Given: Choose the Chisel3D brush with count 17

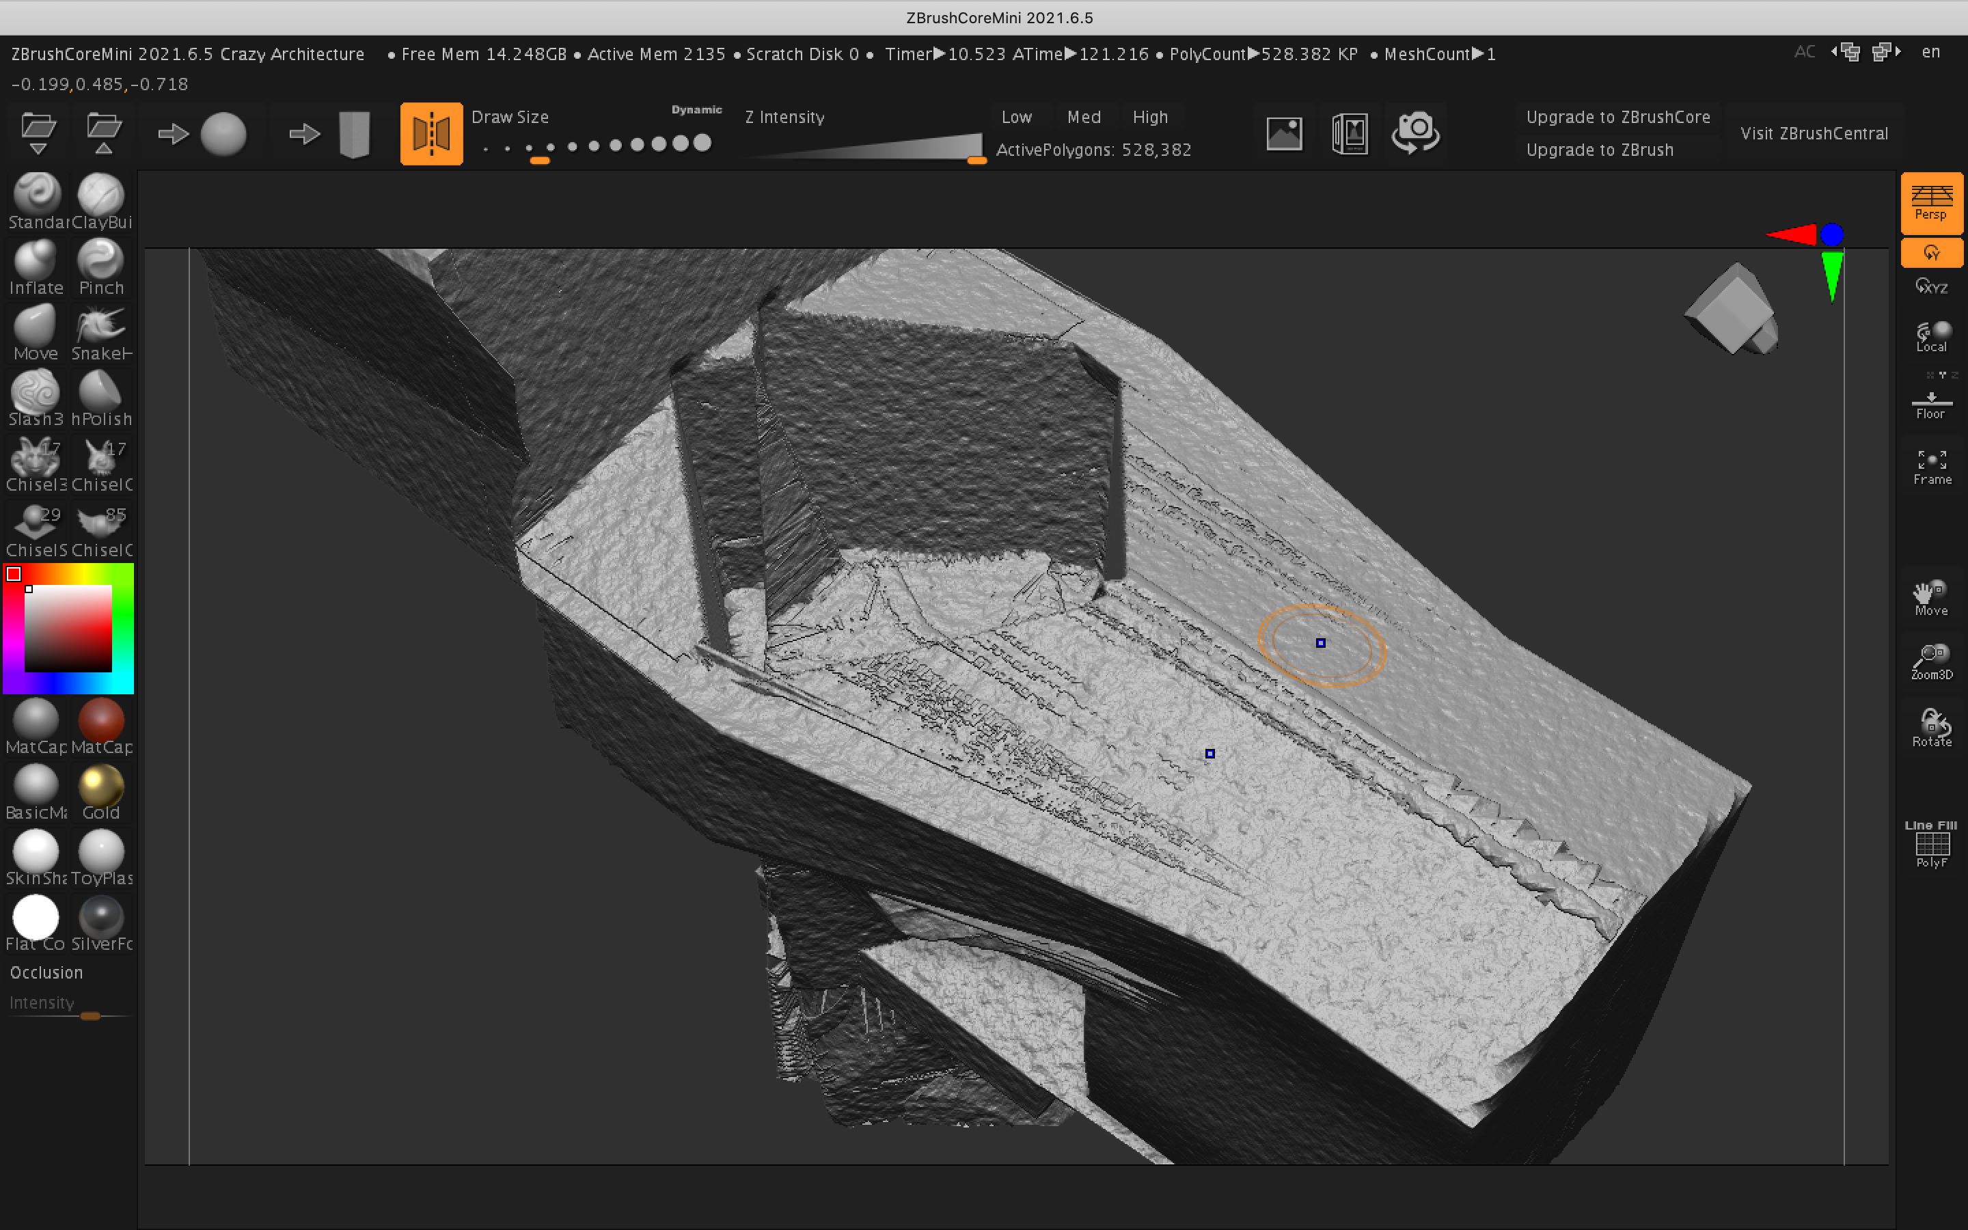Looking at the screenshot, I should 37,465.
